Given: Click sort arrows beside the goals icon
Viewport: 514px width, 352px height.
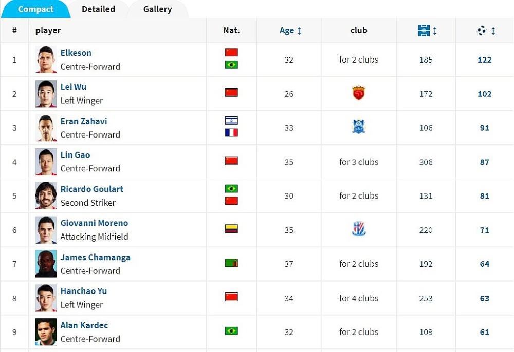Looking at the screenshot, I should point(493,31).
